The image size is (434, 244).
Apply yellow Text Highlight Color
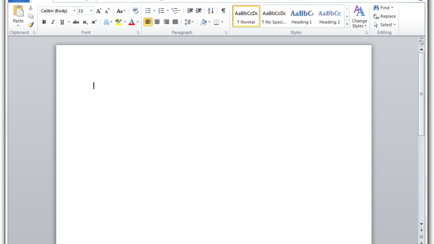[118, 21]
